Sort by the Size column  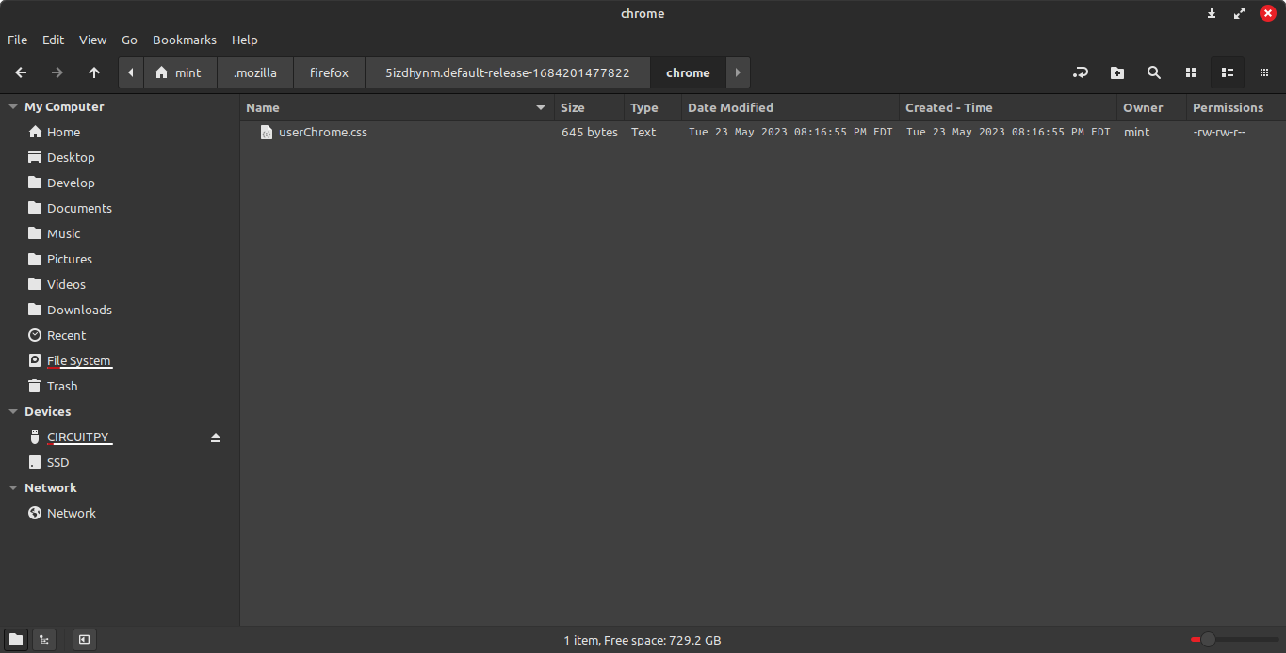(589, 108)
